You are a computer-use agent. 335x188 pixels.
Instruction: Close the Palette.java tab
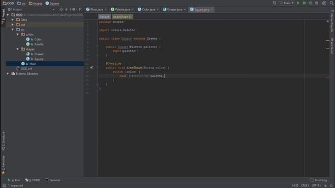(x=132, y=9)
